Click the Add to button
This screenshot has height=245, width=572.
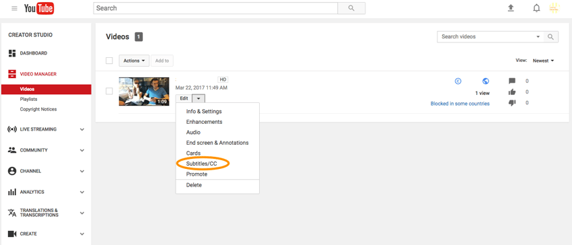[x=162, y=61]
